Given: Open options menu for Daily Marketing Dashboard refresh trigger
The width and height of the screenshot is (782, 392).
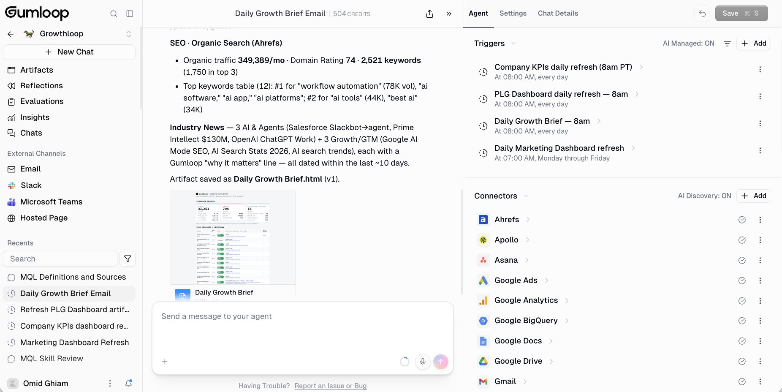Looking at the screenshot, I should (760, 151).
